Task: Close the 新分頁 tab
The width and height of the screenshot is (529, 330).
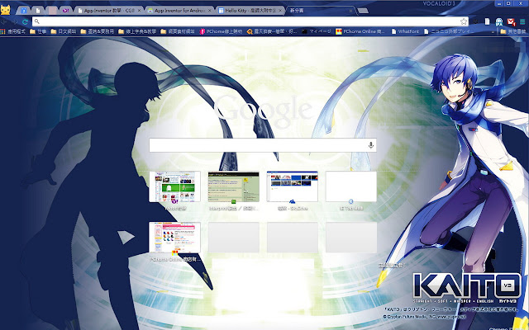Action: [x=350, y=11]
